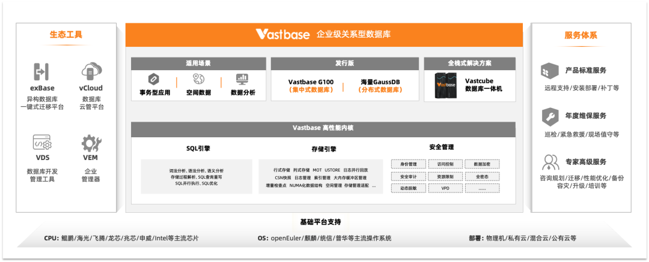Click Vastcube 数据库一体机 label
Image resolution: width=649 pixels, height=262 pixels.
pos(483,85)
